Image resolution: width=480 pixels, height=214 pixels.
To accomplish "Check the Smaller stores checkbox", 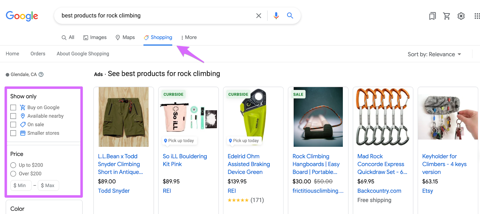I will point(13,133).
